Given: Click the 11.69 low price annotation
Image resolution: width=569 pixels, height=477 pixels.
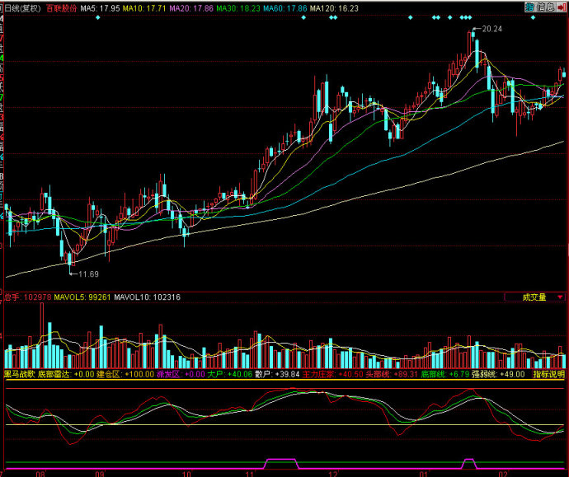Looking at the screenshot, I should click(87, 274).
